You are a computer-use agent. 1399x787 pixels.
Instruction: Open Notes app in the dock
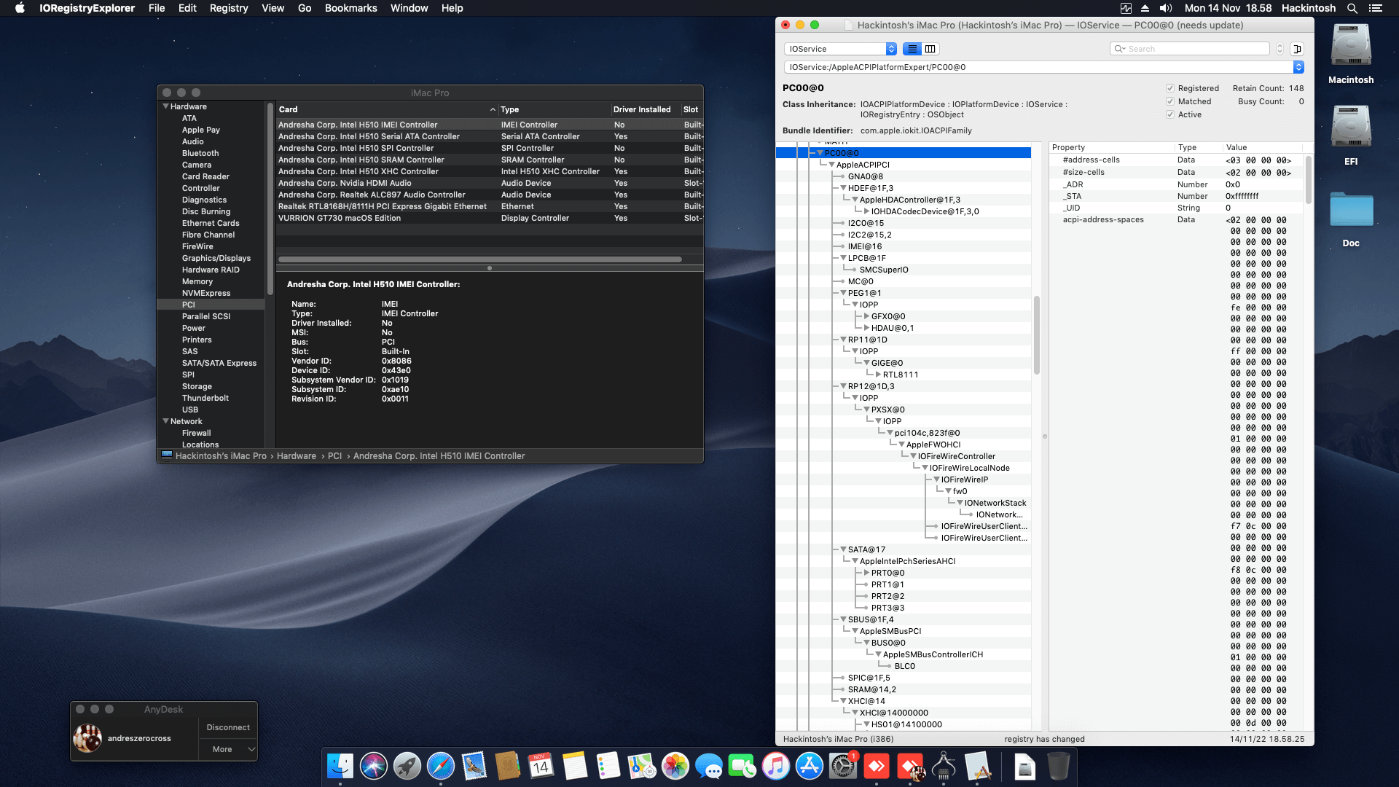click(574, 767)
